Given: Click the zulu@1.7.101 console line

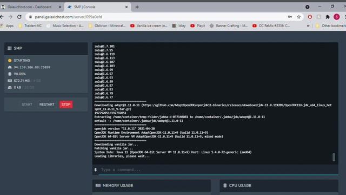Looking at the screenshot, I should point(104,46).
